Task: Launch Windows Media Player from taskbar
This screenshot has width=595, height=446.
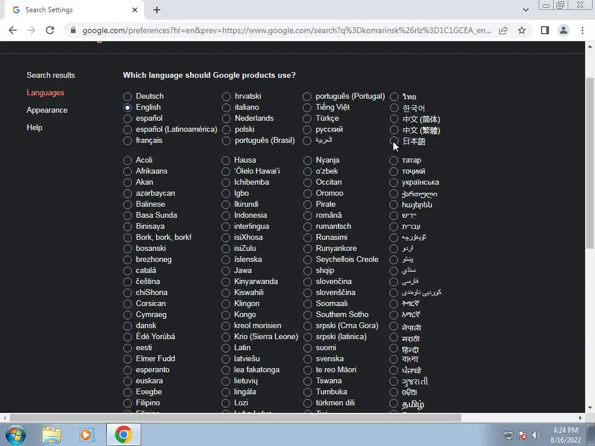Action: coord(87,435)
